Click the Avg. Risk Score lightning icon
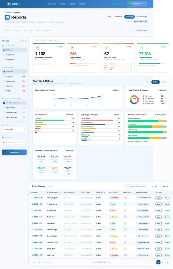 click(107, 48)
